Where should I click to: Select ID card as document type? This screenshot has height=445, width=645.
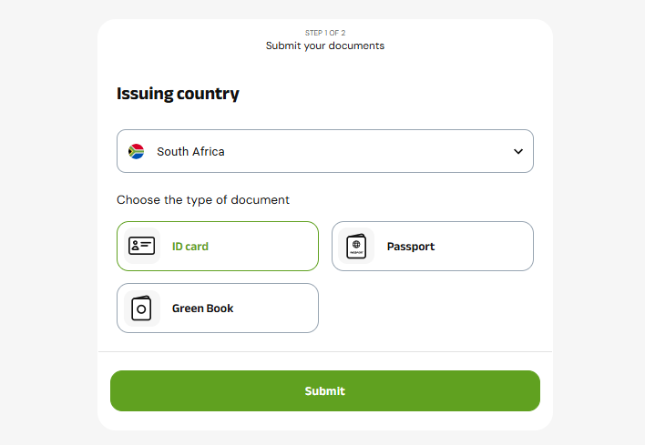pos(217,246)
